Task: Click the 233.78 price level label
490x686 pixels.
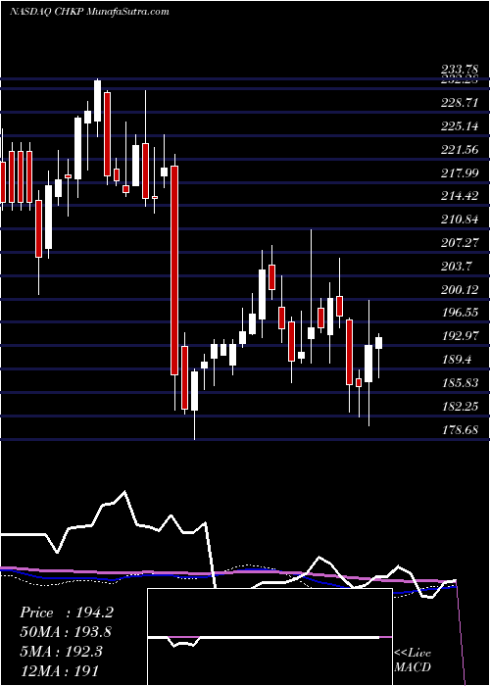Action: point(460,69)
